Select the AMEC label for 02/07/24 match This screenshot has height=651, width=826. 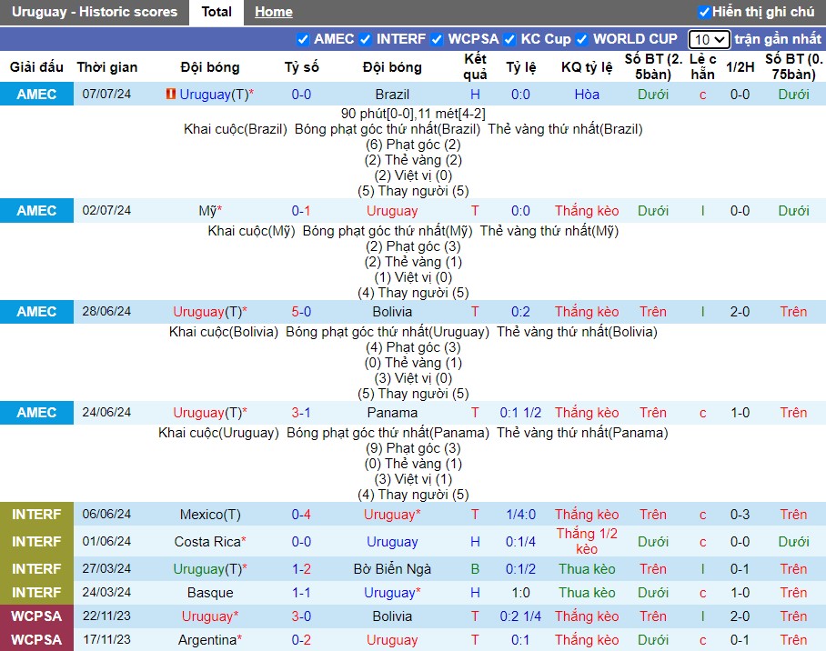point(36,211)
